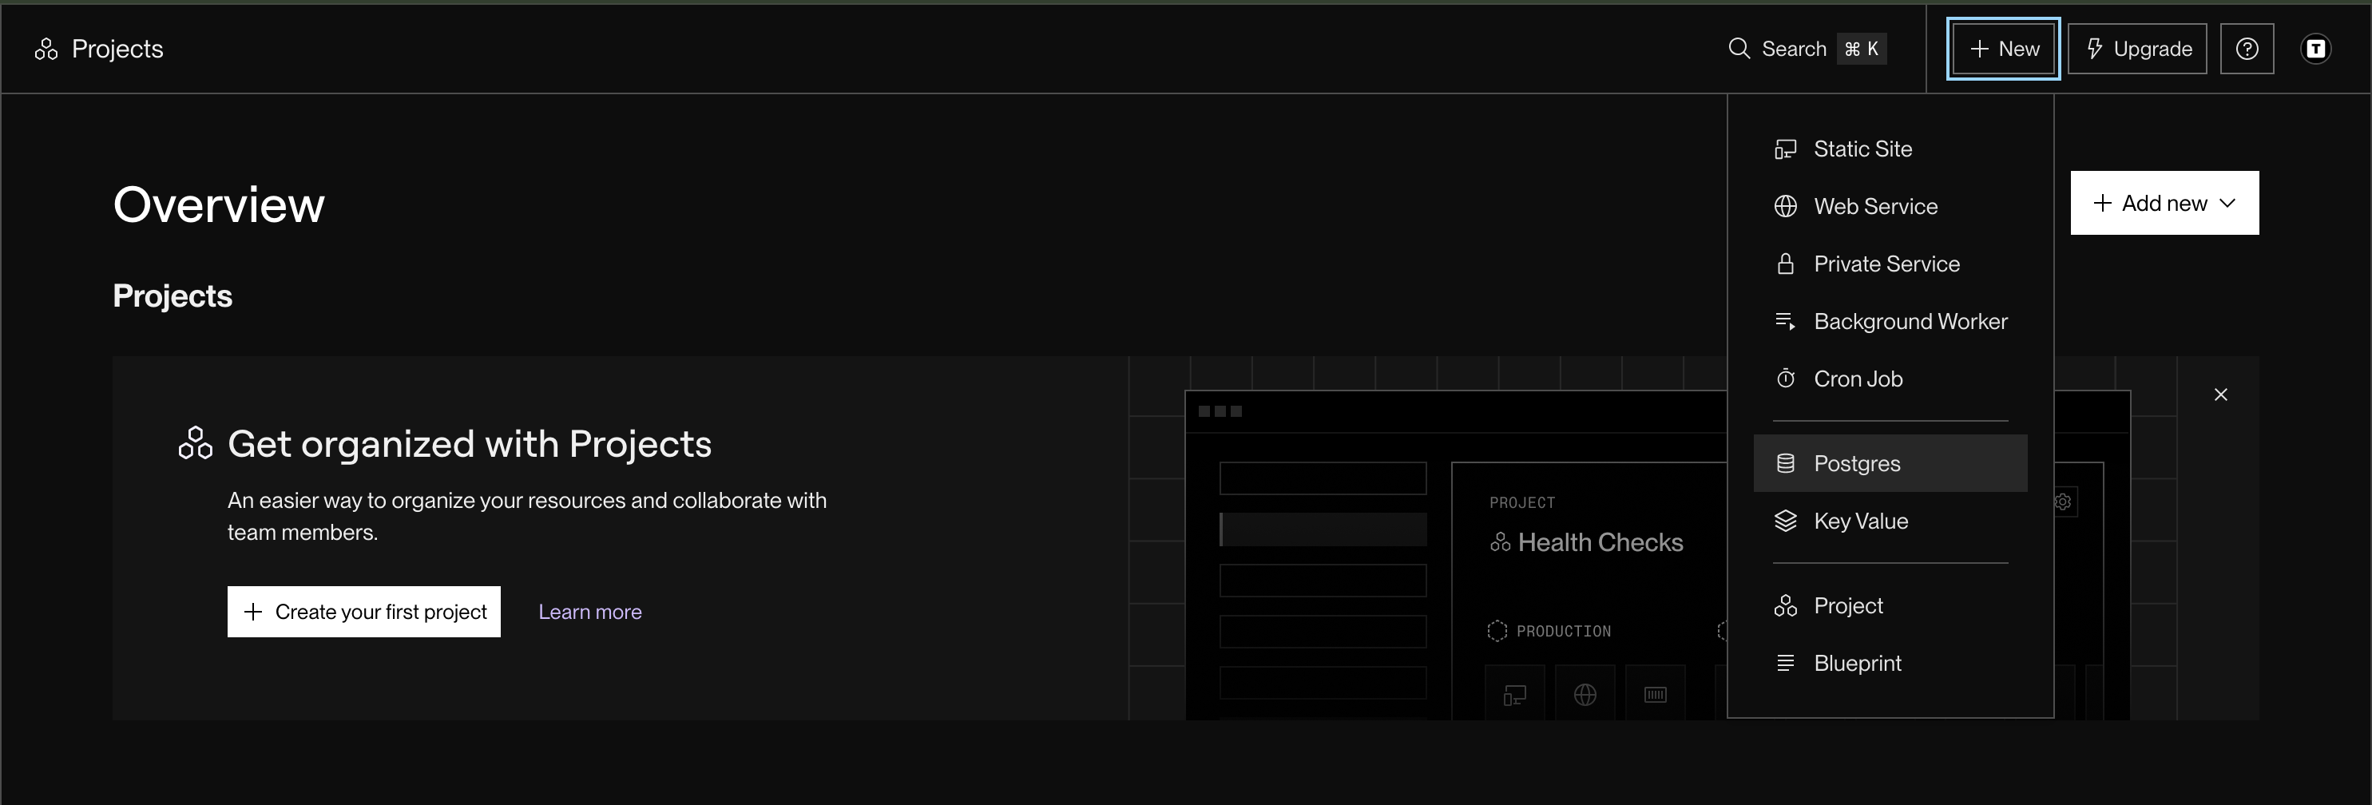Click the Blueprint lines icon
This screenshot has width=2372, height=805.
[x=1784, y=663]
